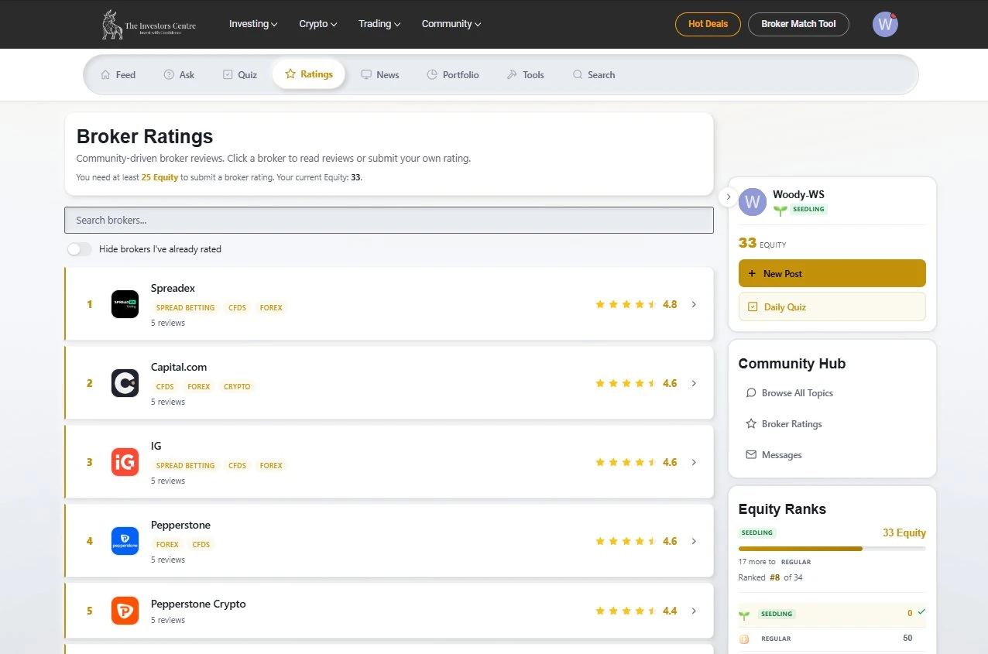Click Spreadex SPREAD BETTING tag
The width and height of the screenshot is (988, 654).
186,307
